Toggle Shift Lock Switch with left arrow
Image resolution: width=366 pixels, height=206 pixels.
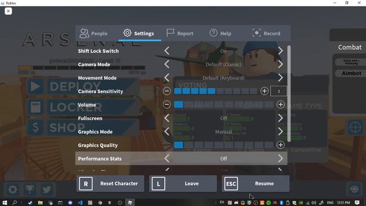click(166, 51)
